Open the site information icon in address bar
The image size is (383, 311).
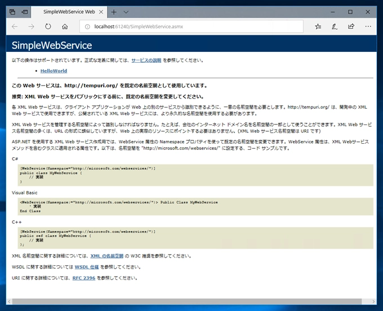87,26
